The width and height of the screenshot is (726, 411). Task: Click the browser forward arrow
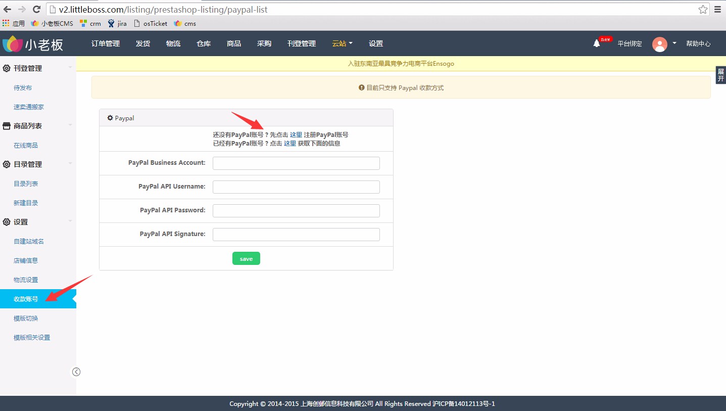(22, 10)
